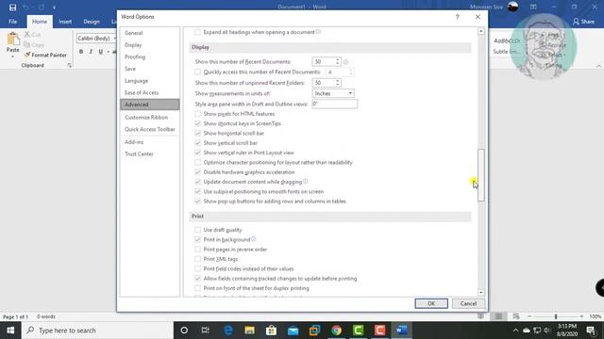Viewport: 604px width, 339px height.
Task: Click the Save icon in Word title bar
Action: [12, 8]
